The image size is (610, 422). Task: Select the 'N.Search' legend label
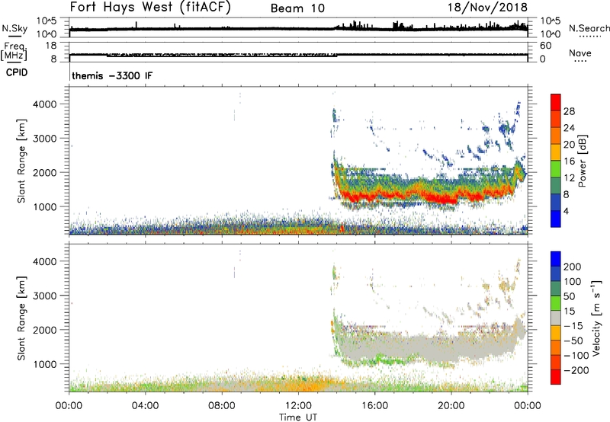[x=589, y=28]
